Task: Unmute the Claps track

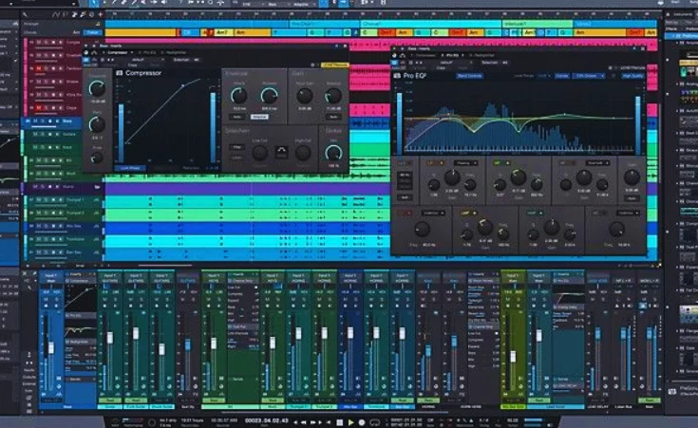Action: pos(39,108)
